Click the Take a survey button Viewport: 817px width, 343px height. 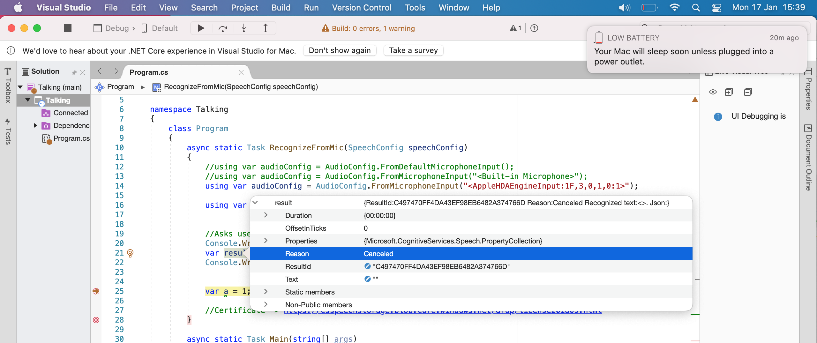413,50
